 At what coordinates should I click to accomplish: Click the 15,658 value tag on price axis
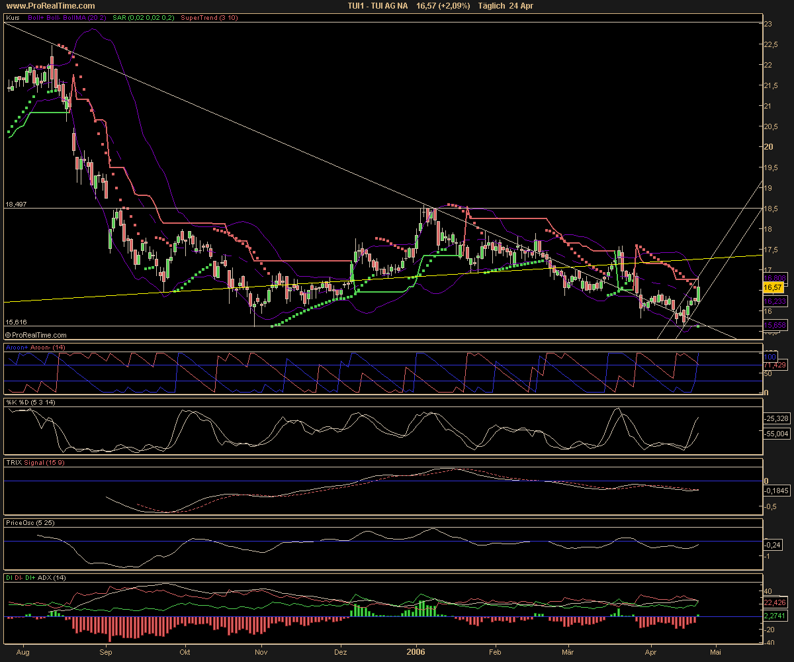(x=773, y=326)
